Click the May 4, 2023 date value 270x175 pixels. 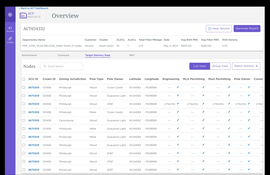tap(171, 46)
